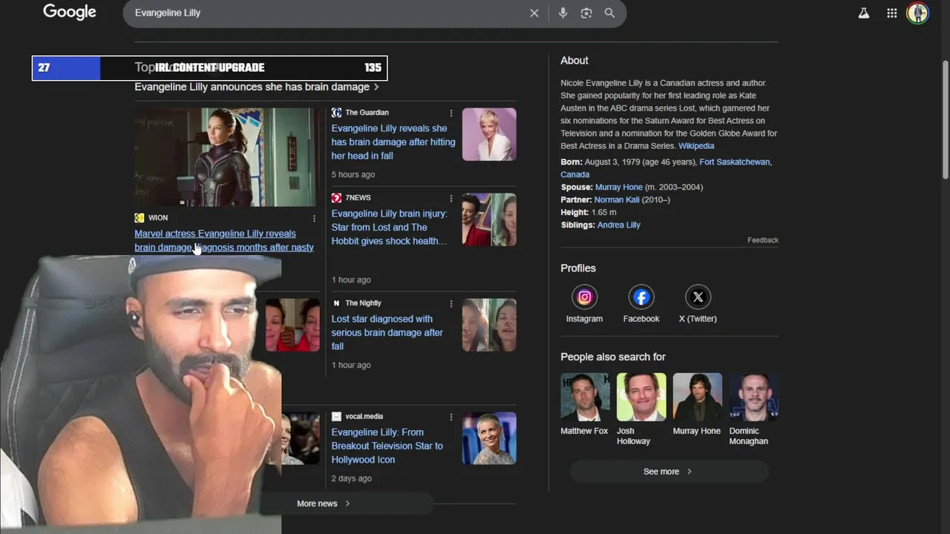Expand 'announces she has brain damage' heading
The height and width of the screenshot is (534, 950).
257,87
